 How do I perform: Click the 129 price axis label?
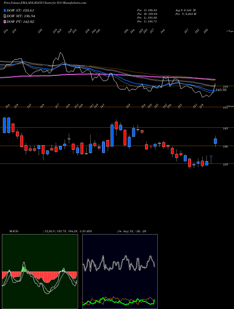pos(226,164)
